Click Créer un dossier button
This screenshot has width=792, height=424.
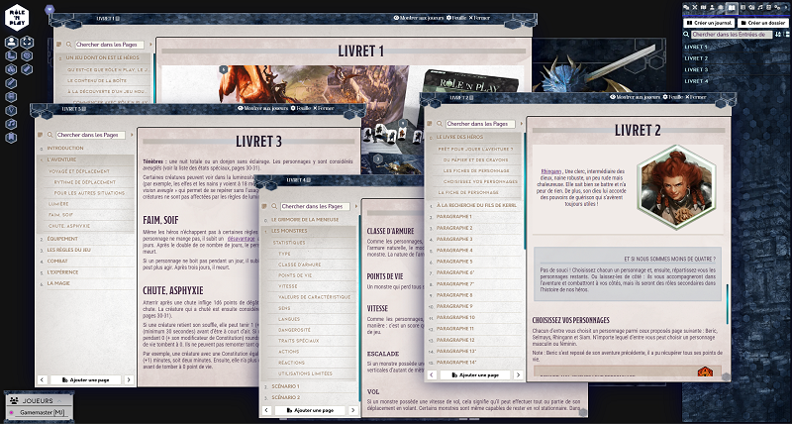[x=763, y=22]
